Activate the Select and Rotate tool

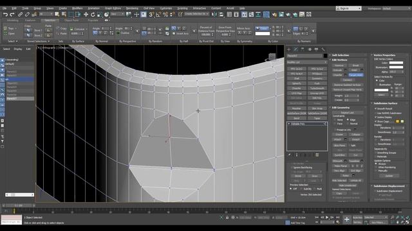click(93, 15)
